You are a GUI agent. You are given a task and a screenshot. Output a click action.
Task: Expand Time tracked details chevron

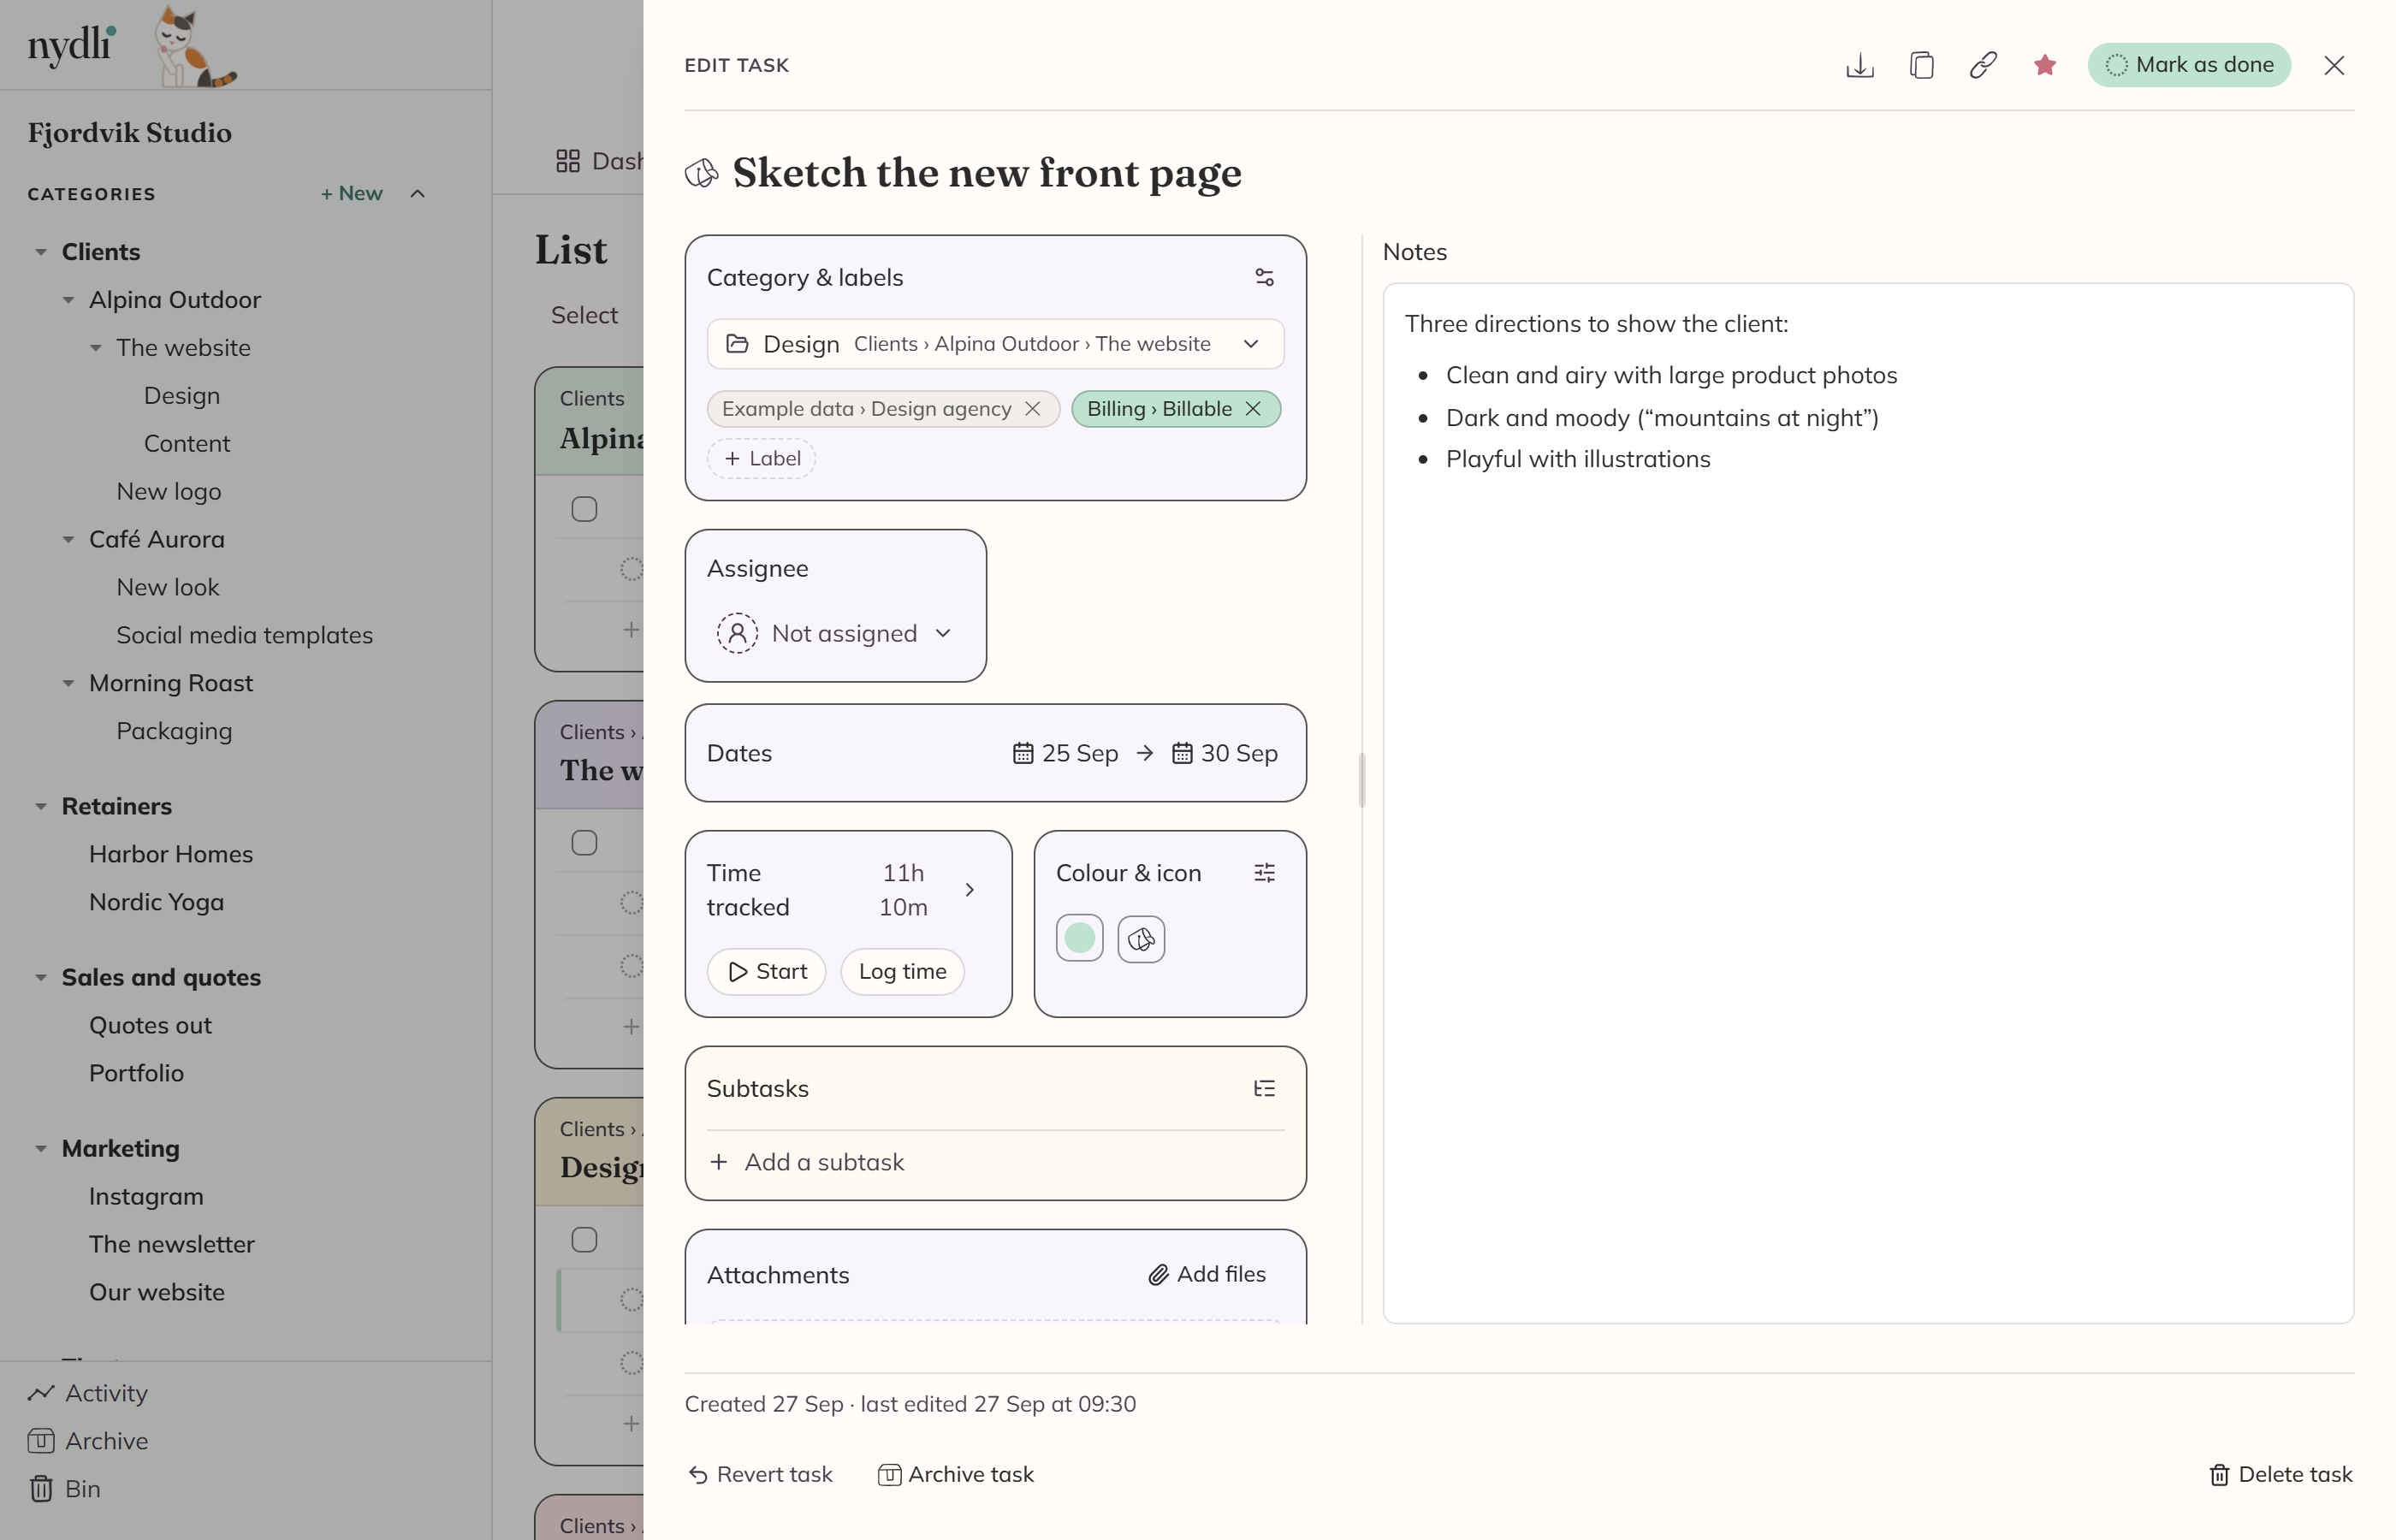969,889
